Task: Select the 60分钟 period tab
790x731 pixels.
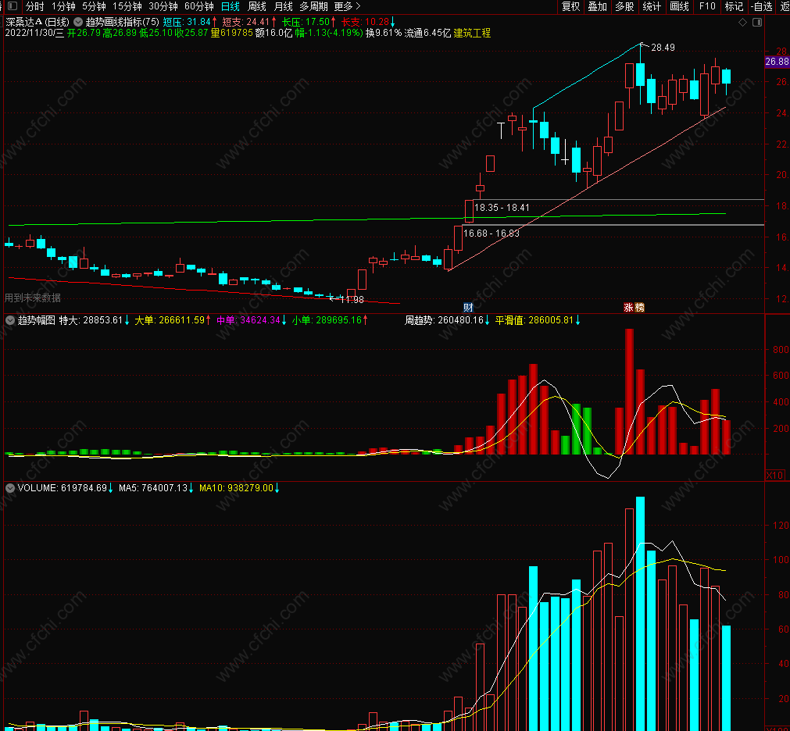Action: coord(199,6)
